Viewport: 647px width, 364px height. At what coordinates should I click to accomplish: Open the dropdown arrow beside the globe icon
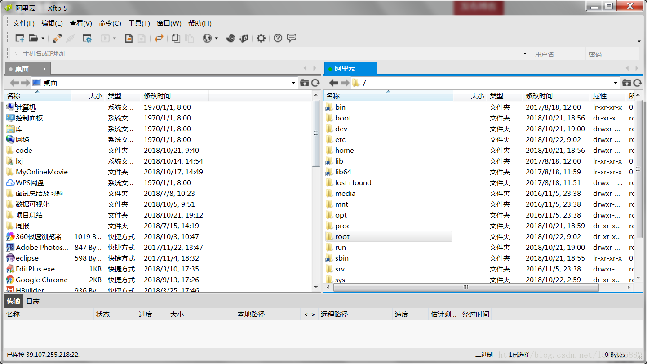pyautogui.click(x=216, y=39)
